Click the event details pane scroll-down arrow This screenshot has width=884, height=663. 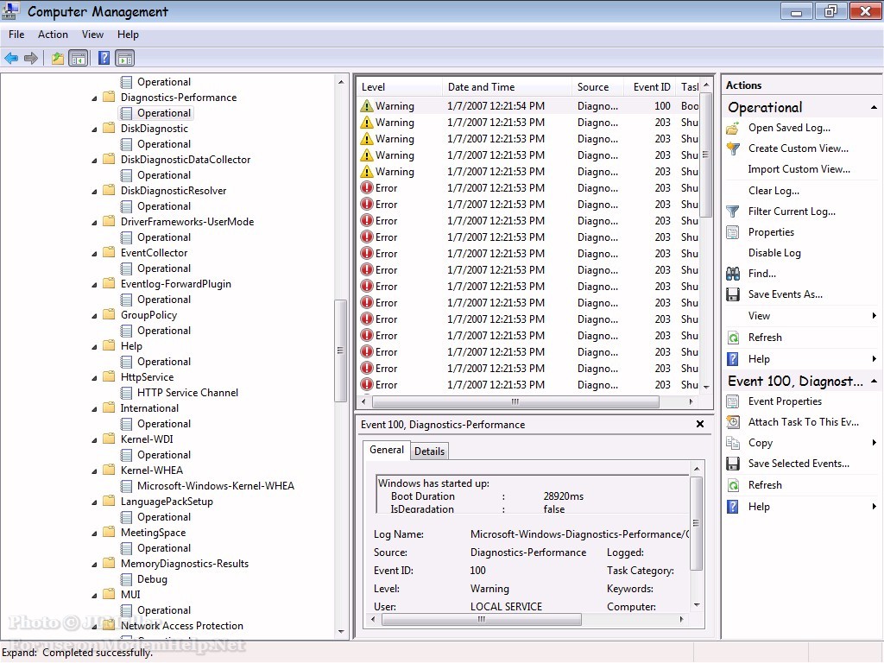tap(697, 605)
